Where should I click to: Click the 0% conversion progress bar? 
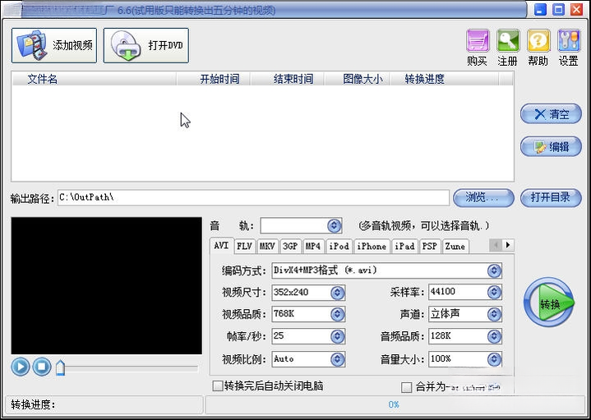[395, 404]
